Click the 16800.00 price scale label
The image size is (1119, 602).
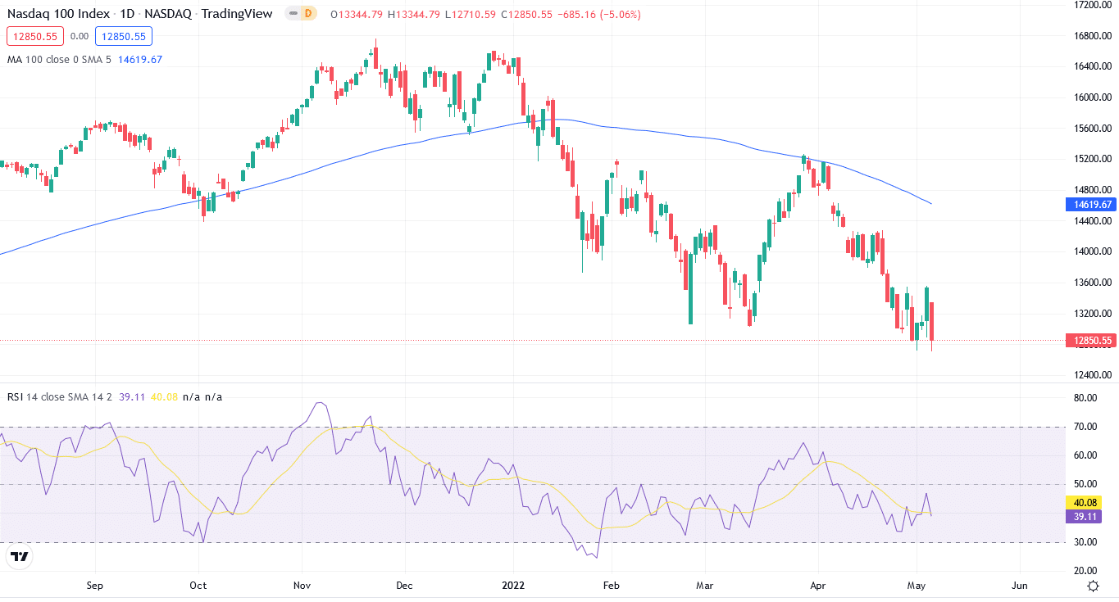(1092, 36)
